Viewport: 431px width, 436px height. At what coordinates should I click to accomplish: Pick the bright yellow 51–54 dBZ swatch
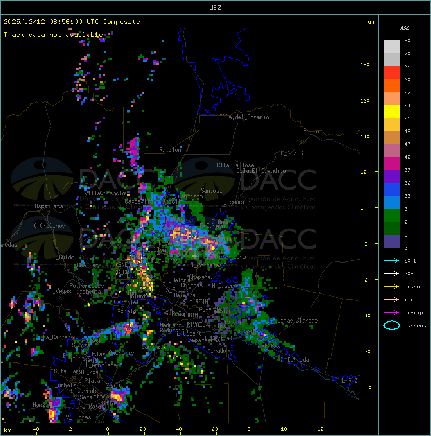coord(392,112)
